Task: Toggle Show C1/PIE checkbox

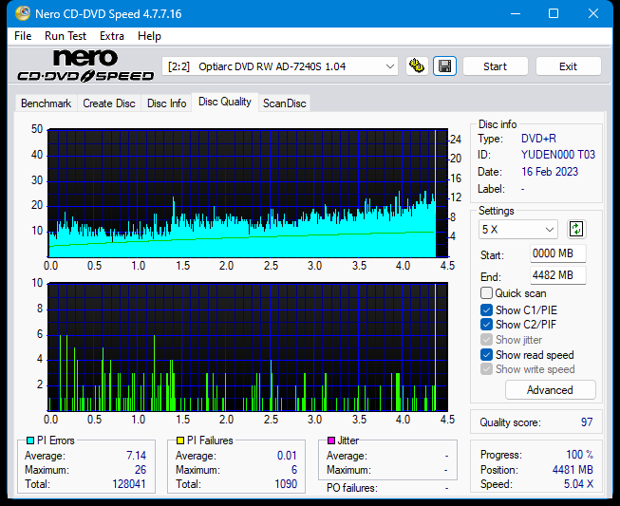Action: 486,309
